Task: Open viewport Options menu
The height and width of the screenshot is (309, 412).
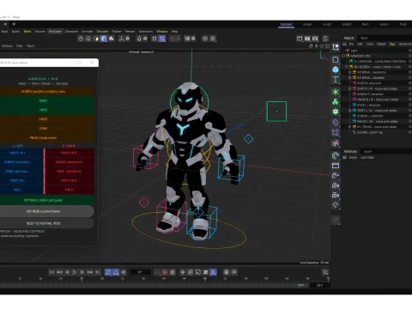Action: (x=7, y=45)
